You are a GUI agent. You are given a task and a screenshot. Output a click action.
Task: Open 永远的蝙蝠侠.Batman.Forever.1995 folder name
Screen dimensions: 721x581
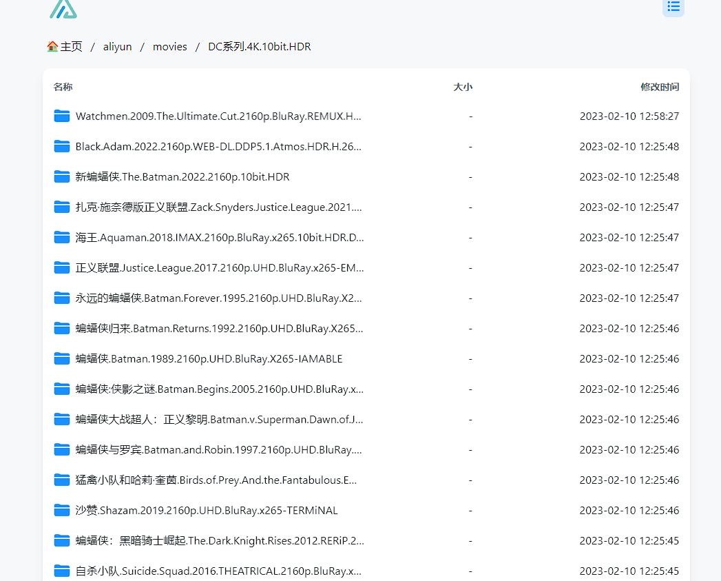pyautogui.click(x=219, y=298)
